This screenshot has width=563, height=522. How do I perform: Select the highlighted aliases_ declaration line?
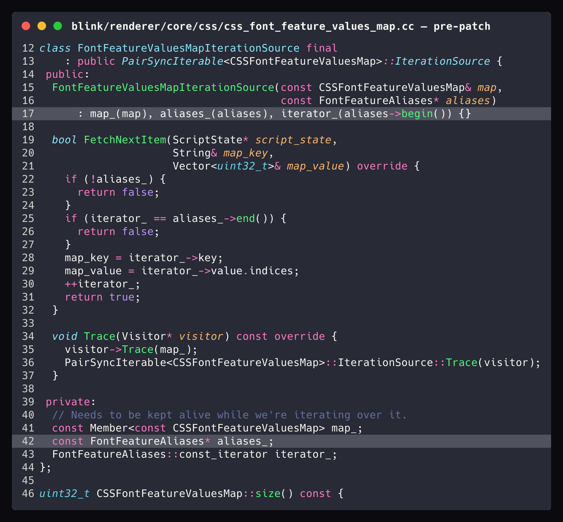coord(163,441)
